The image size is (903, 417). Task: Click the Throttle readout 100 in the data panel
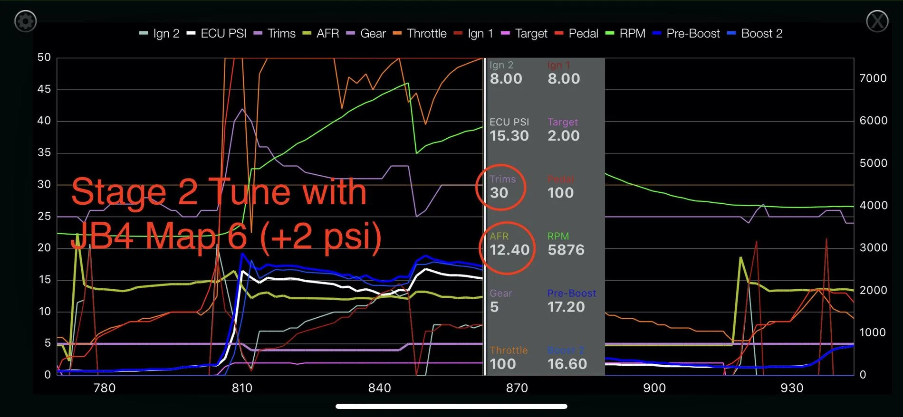[509, 358]
